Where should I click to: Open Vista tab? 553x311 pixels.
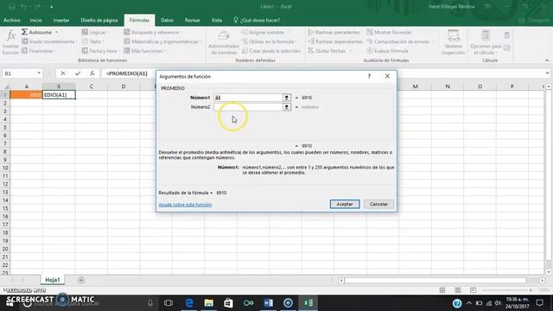point(217,21)
